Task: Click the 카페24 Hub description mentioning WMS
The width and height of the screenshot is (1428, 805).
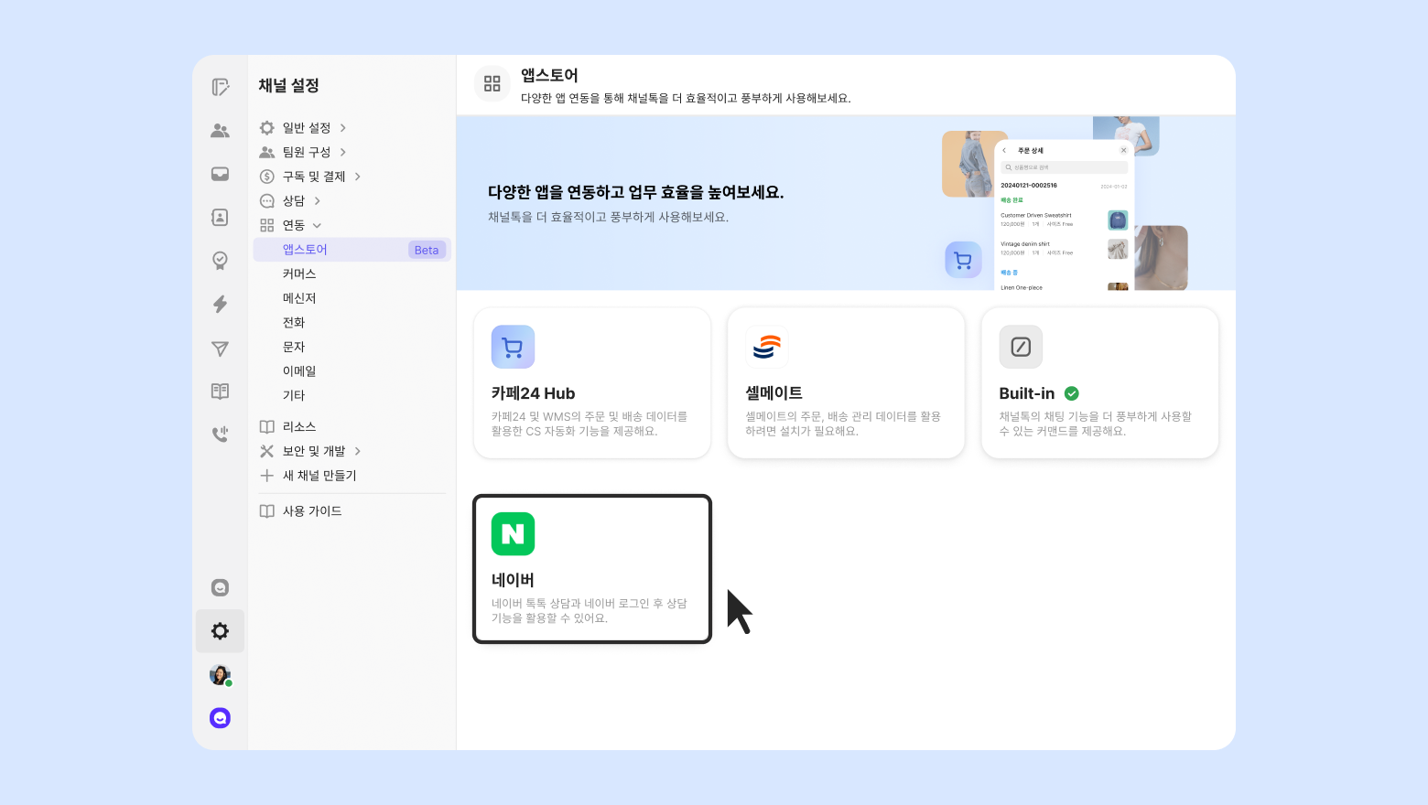Action: tap(590, 424)
